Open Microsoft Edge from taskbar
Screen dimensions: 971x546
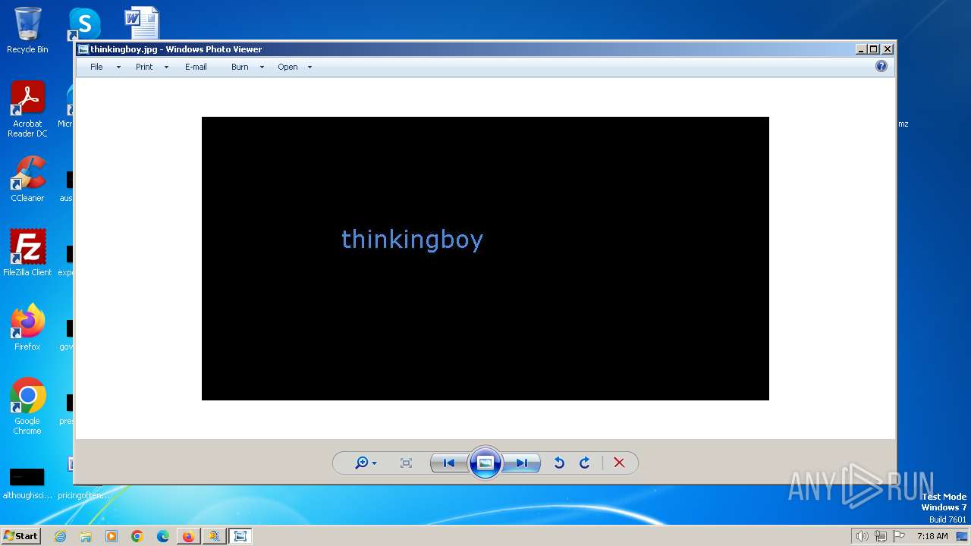point(163,536)
